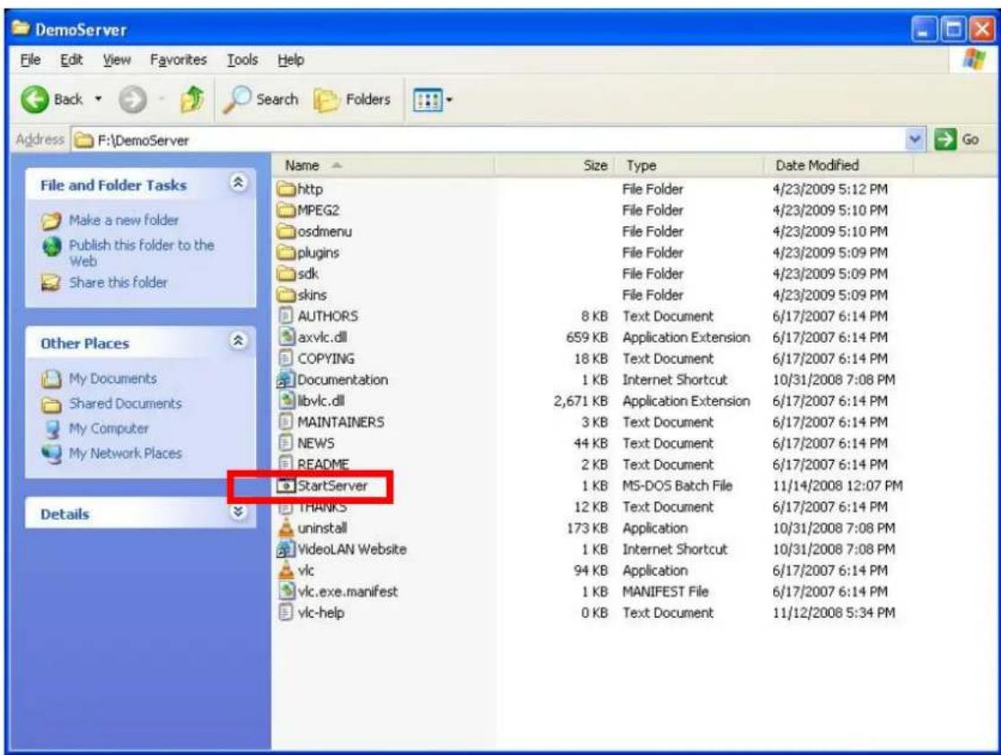1001x755 pixels.
Task: Click the 2,671 KB size cell
Action: pyautogui.click(x=580, y=401)
